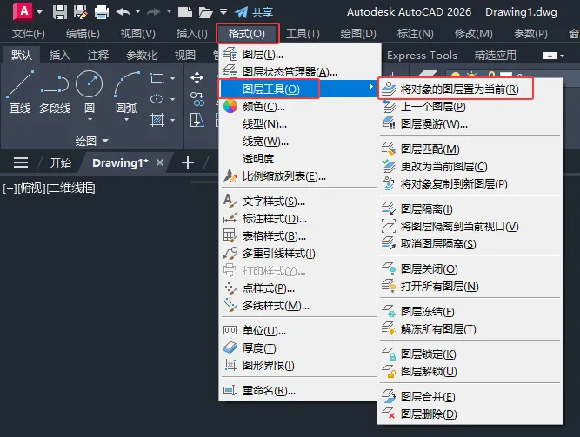Select the rectangle tool icon
The image size is (580, 437).
[x=157, y=78]
